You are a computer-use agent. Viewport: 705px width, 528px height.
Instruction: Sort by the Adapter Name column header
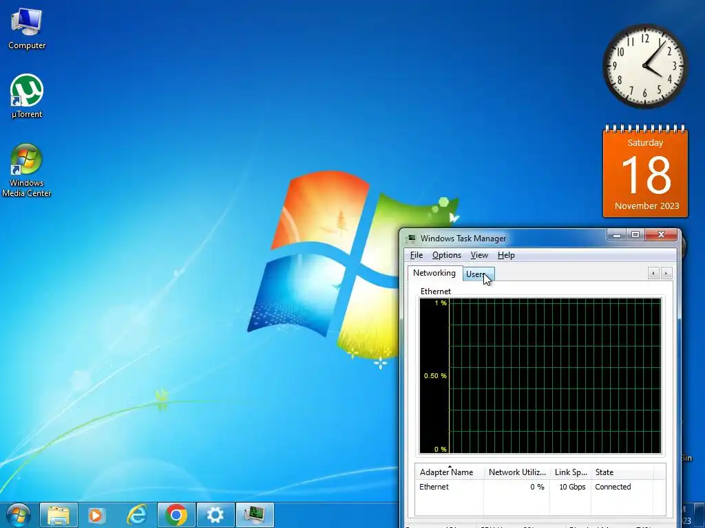[449, 472]
